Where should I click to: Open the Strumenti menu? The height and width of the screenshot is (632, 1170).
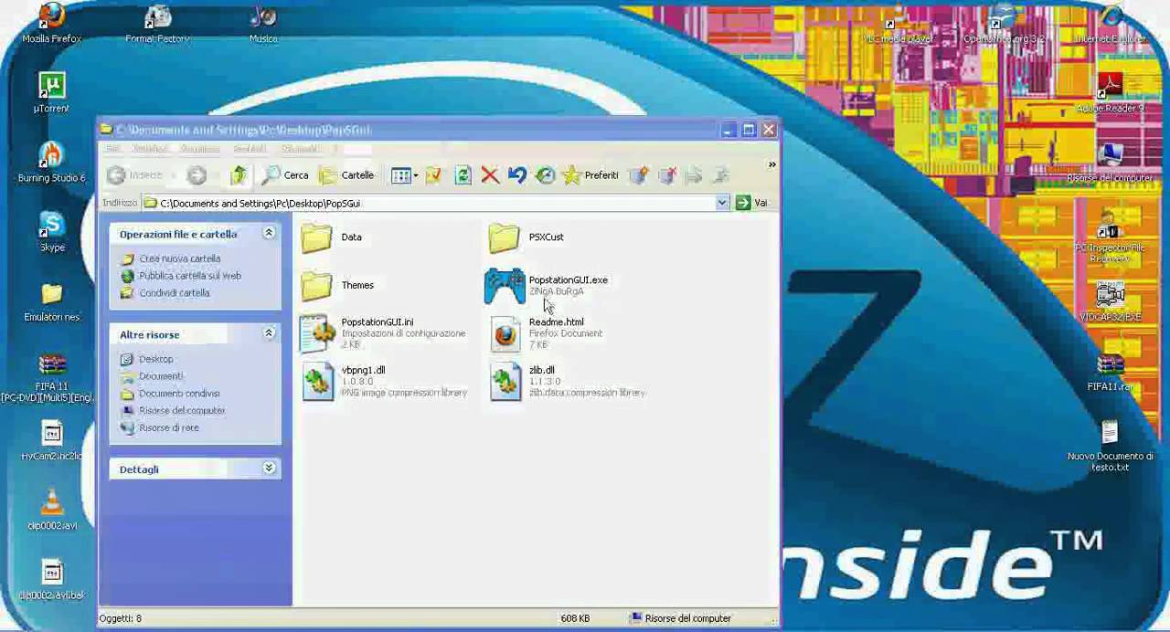point(300,149)
